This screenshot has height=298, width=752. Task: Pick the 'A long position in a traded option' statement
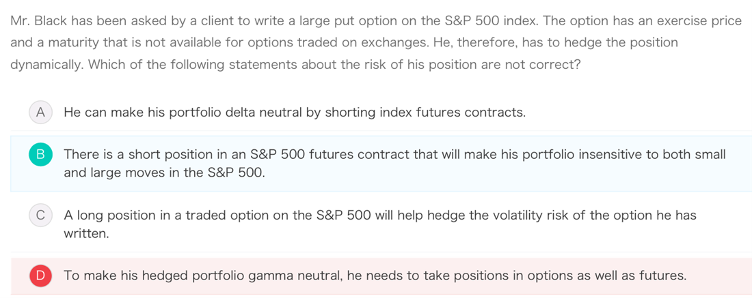380,224
